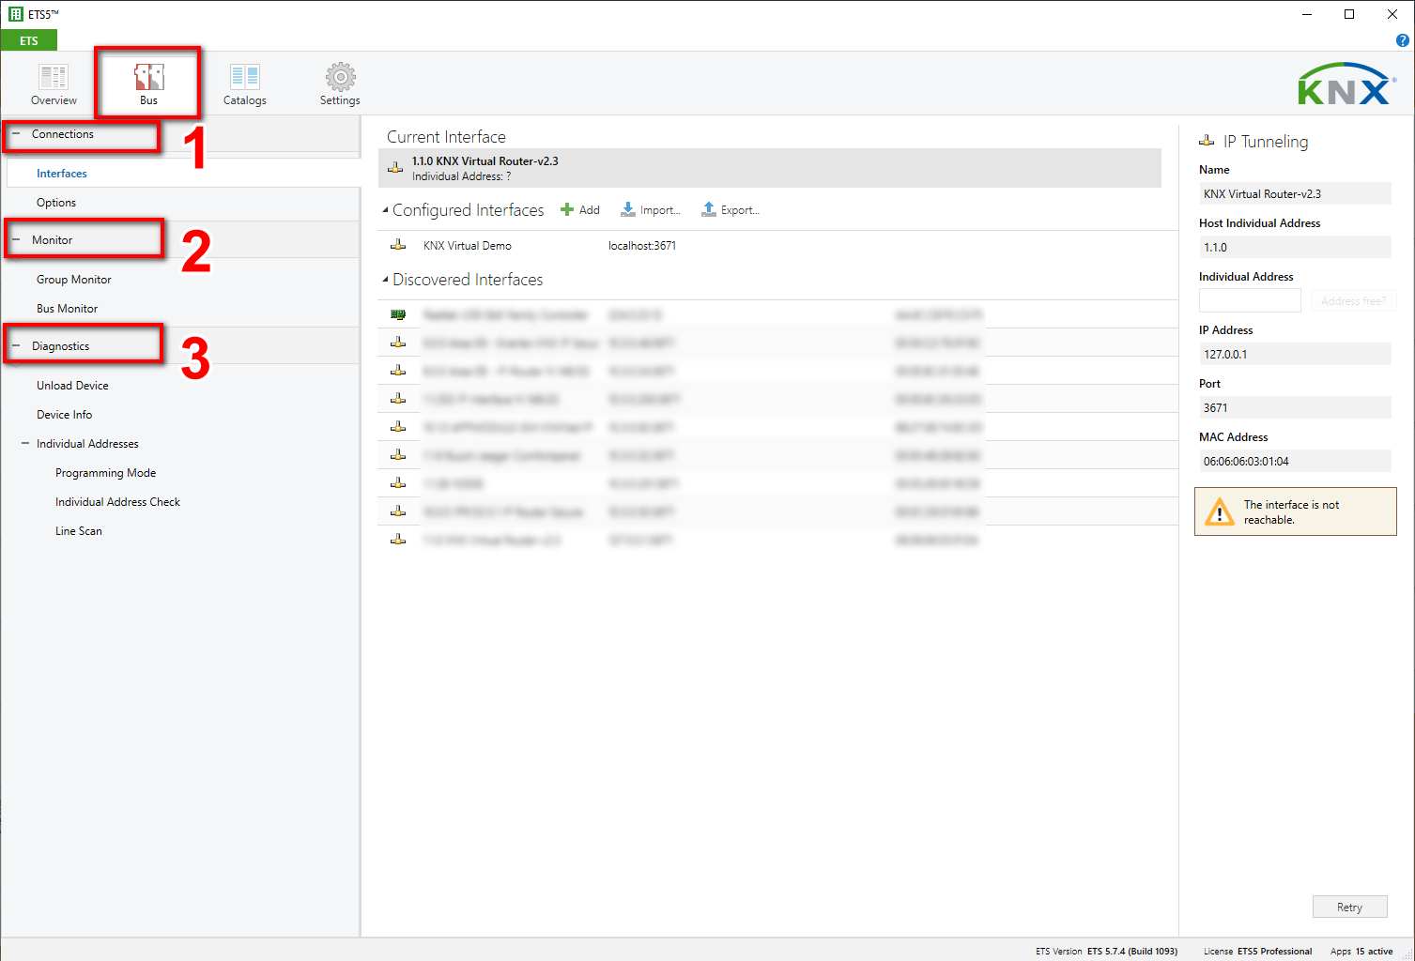This screenshot has height=961, width=1415.
Task: Click the Individual Address input field
Action: click(x=1250, y=300)
